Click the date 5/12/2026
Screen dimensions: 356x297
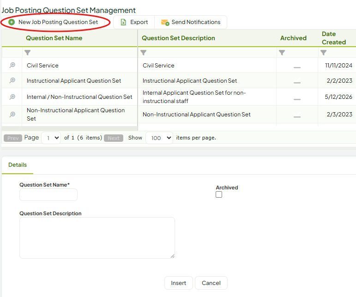(338, 97)
